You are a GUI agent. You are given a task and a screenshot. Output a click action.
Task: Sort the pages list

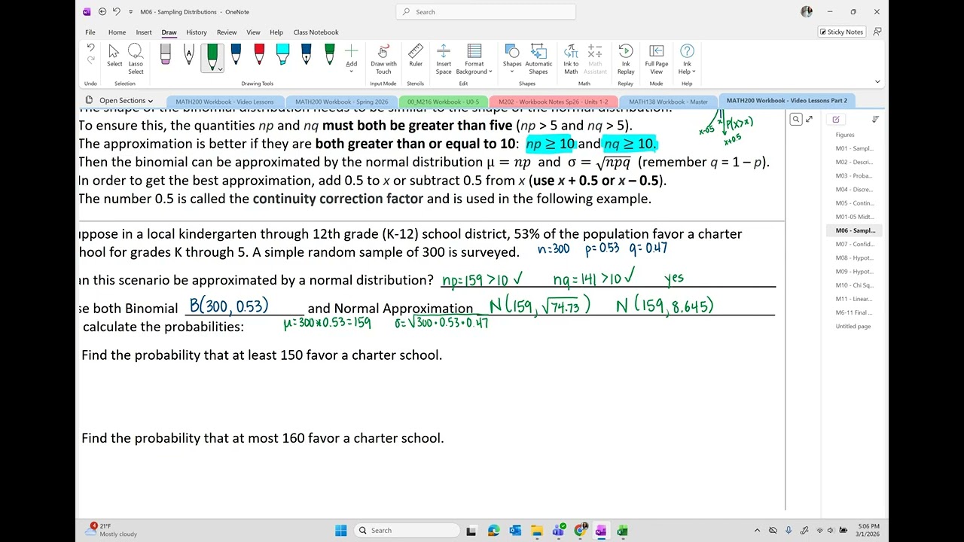[875, 119]
